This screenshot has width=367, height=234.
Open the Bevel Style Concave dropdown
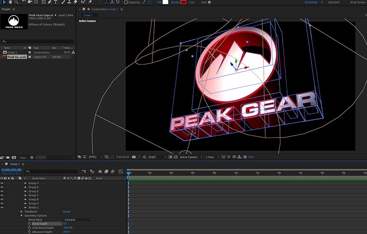point(78,220)
